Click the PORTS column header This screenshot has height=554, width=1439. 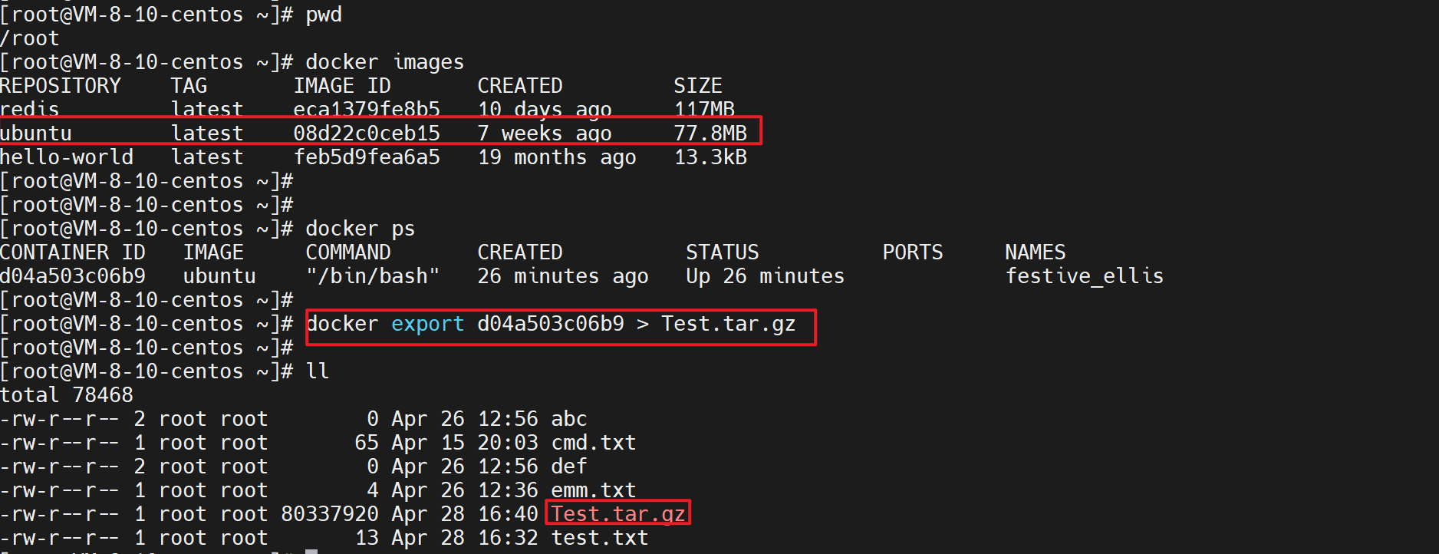click(x=912, y=252)
